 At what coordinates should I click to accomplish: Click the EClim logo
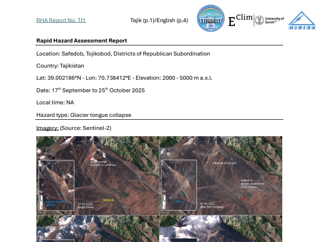(x=240, y=20)
